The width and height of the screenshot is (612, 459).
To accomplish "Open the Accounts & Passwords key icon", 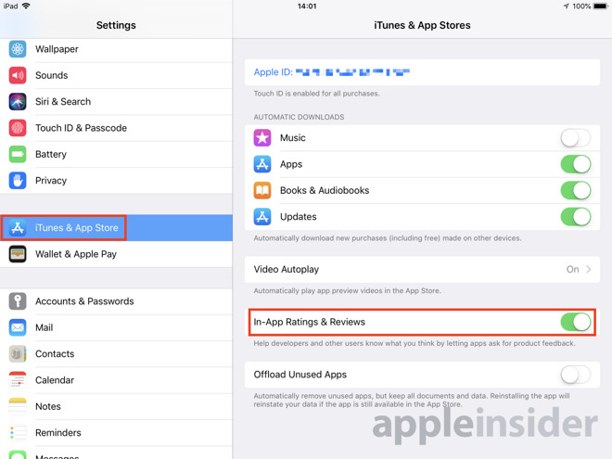I will [18, 301].
